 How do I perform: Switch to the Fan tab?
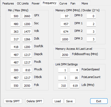pyautogui.click(x=73, y=3)
